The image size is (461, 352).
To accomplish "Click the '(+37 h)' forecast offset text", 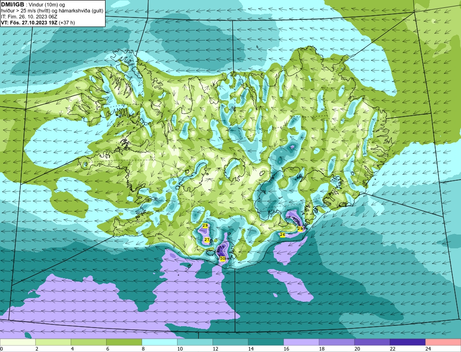I will [x=67, y=23].
